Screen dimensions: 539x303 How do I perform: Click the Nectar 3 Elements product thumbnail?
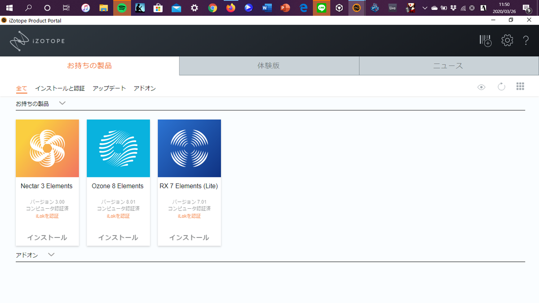47,148
